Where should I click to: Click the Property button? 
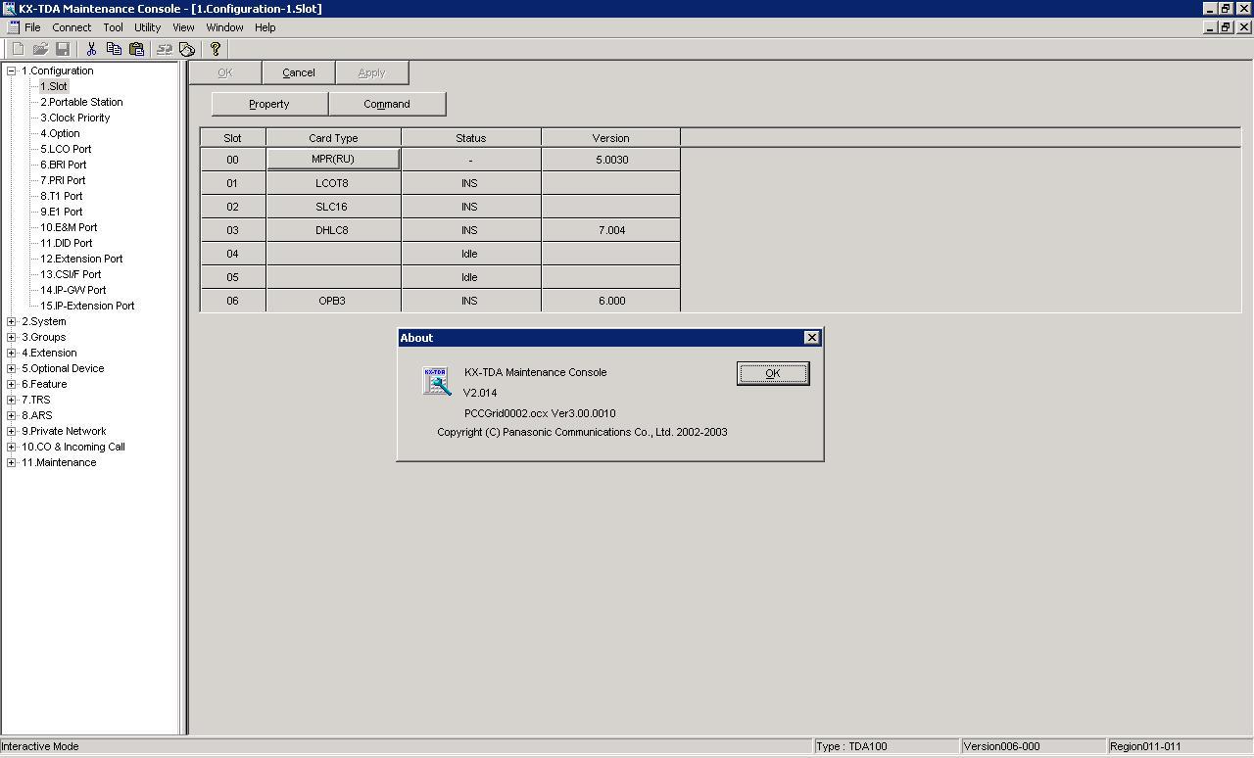(x=269, y=104)
